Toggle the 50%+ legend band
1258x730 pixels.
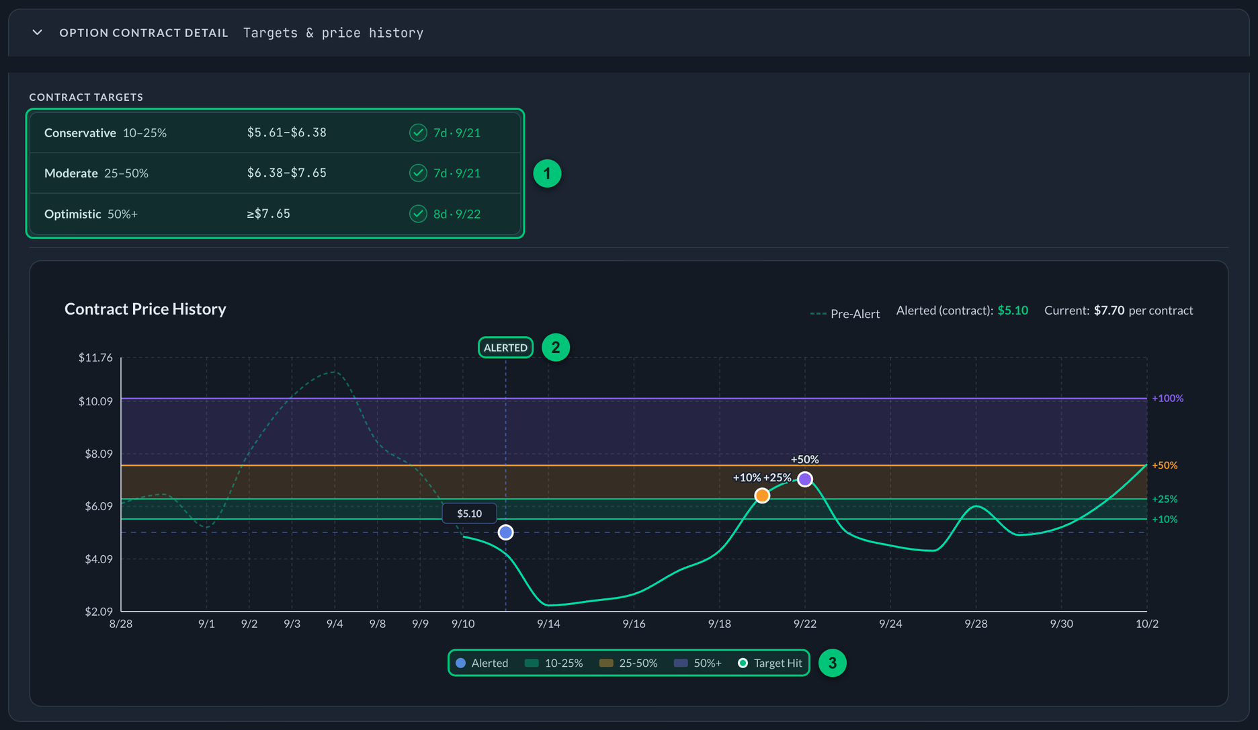pyautogui.click(x=698, y=663)
